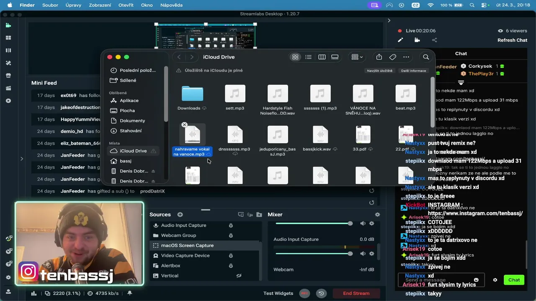The width and height of the screenshot is (536, 301).
Task: Open Dual Output toggle icon above Sources
Action: pos(241,214)
